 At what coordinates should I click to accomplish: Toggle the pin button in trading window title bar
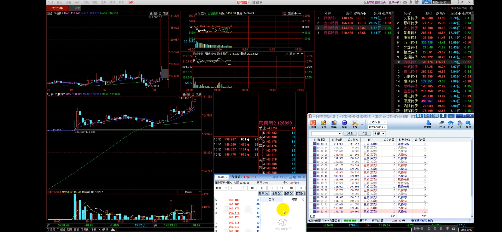[443, 115]
